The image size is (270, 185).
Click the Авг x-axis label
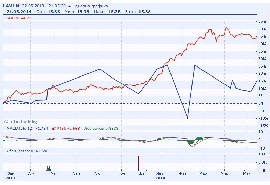click(54, 173)
